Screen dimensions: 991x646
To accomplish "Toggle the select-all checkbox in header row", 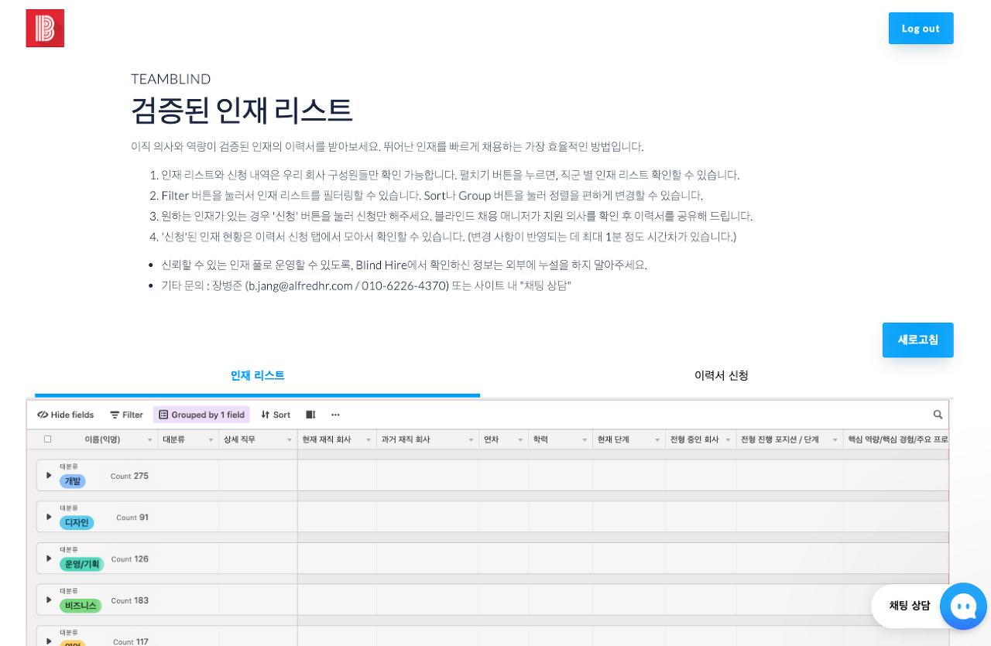I will point(47,439).
